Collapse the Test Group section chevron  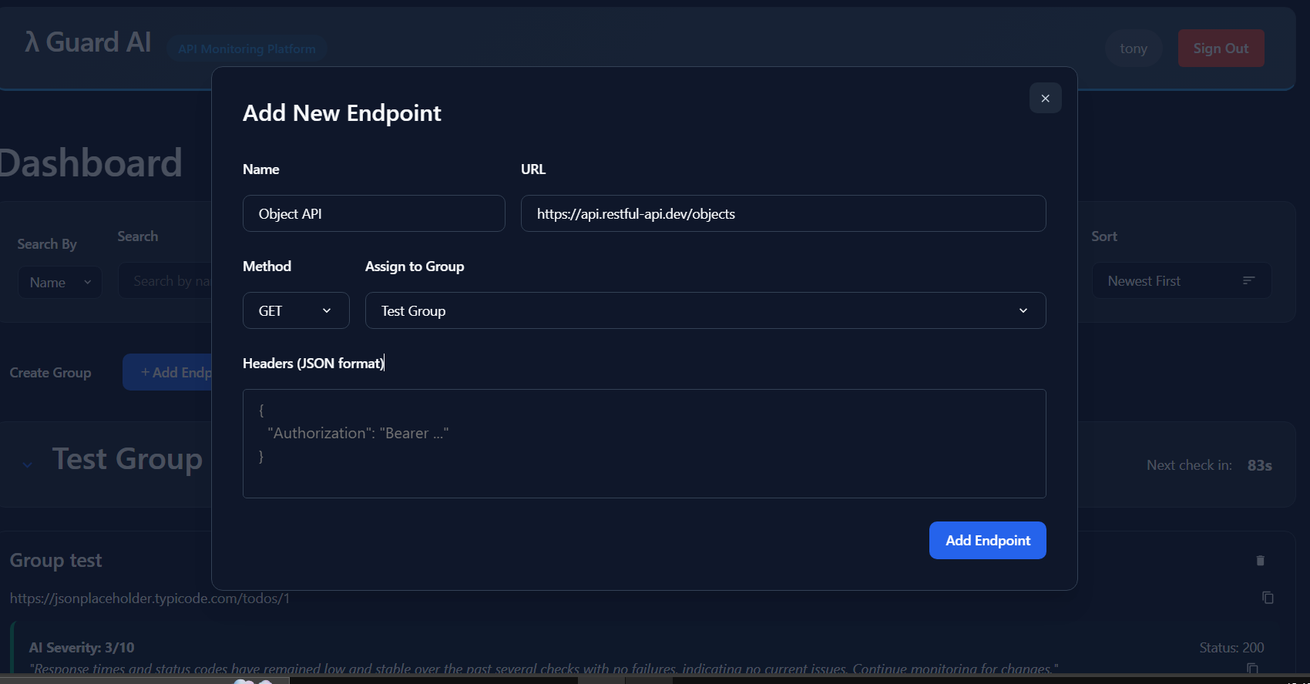[28, 464]
